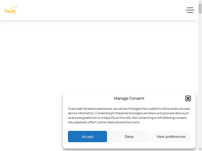The image size is (202, 151).
Task: Click 'may adversely affect certain features' line
Action: 104,122
